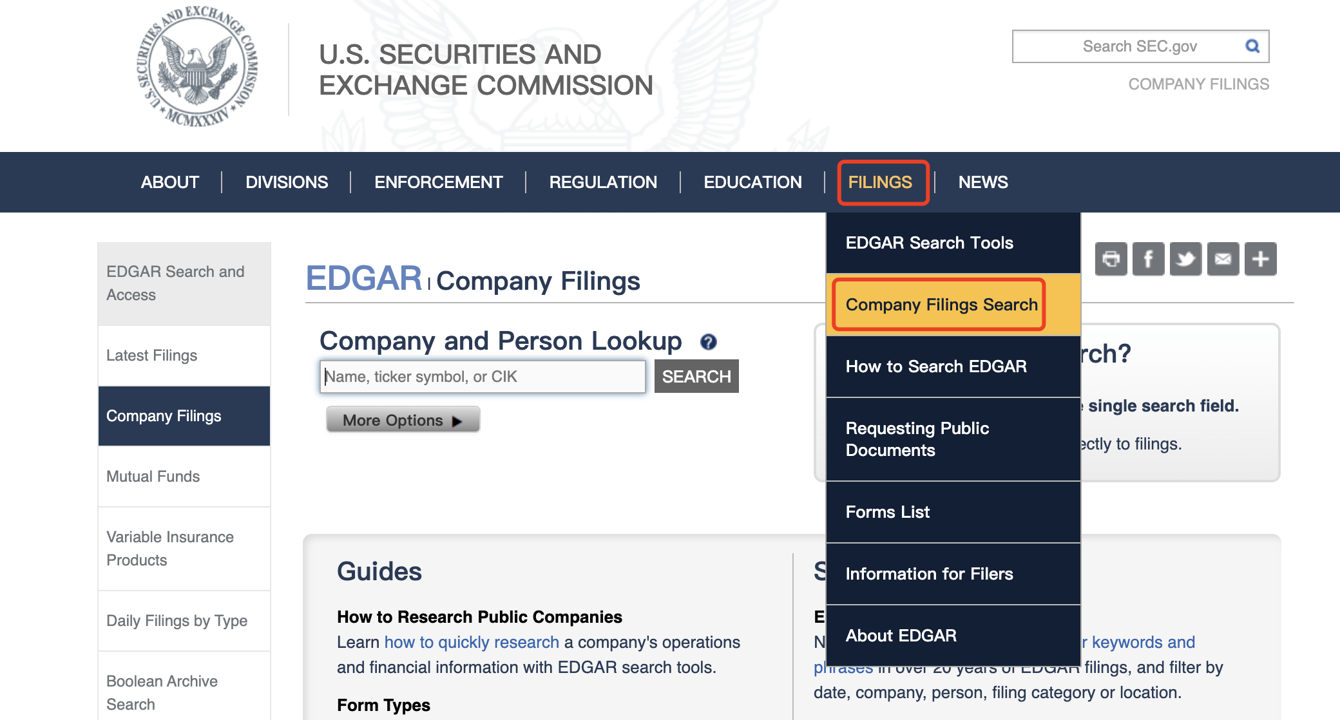Open How to Search EDGAR entry
The height and width of the screenshot is (720, 1340).
click(x=936, y=366)
